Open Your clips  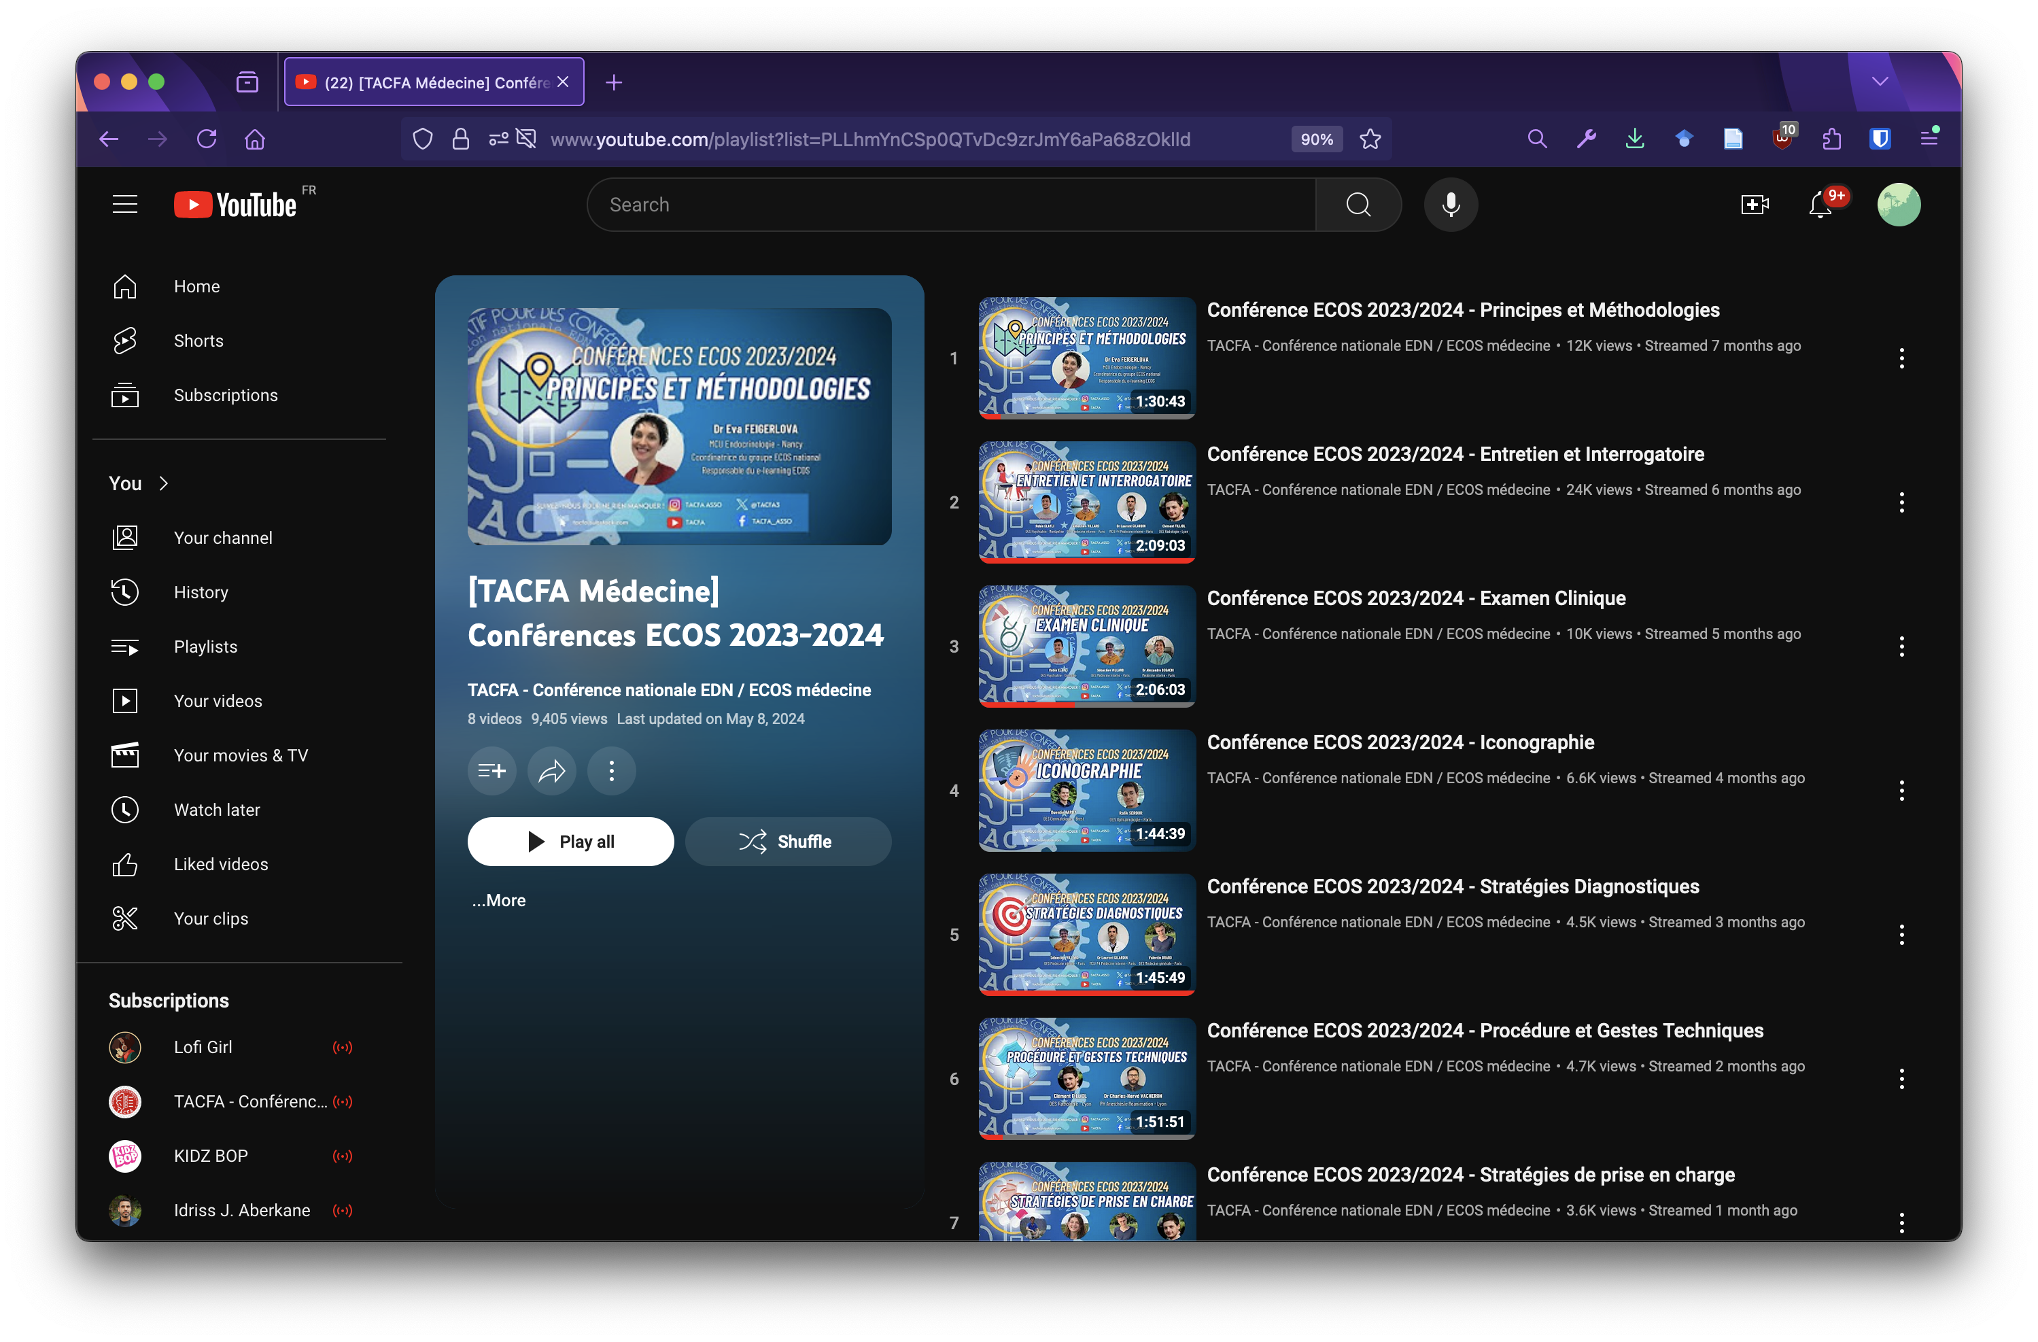tap(240, 918)
